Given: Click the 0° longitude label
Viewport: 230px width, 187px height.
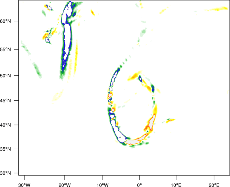Looking at the screenshot, I should click(x=139, y=185).
